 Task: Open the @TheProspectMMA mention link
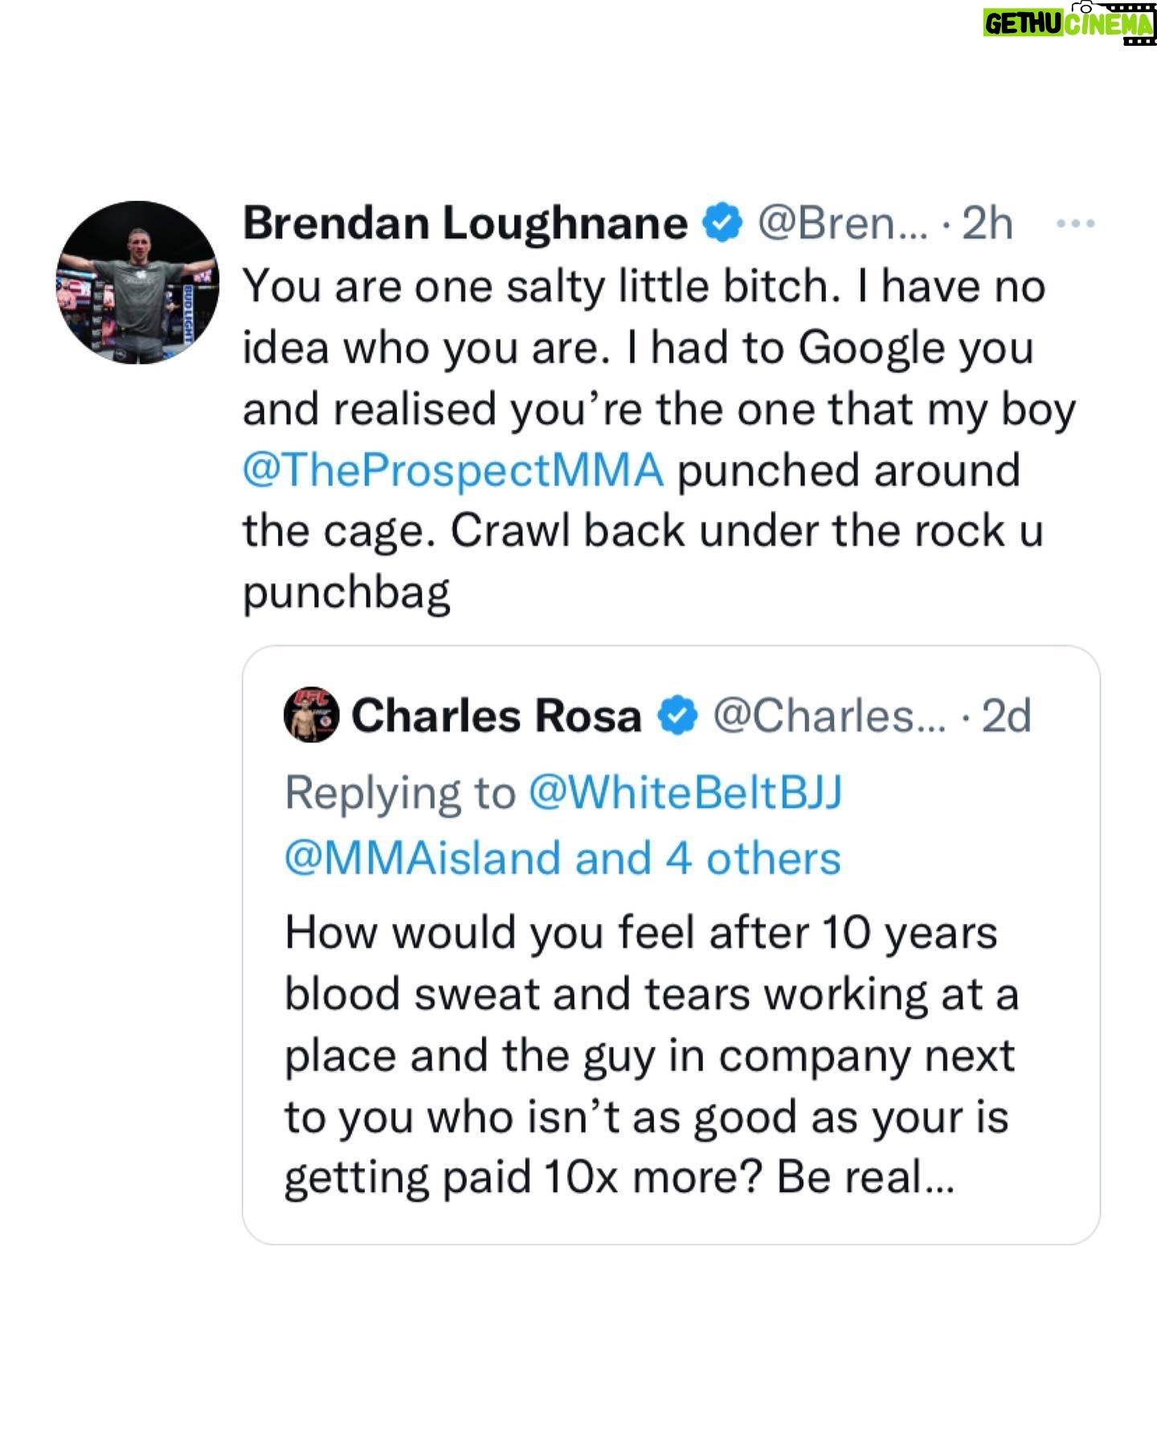[453, 470]
